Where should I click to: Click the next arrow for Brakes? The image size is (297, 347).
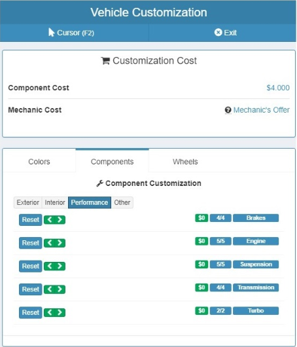(60, 220)
